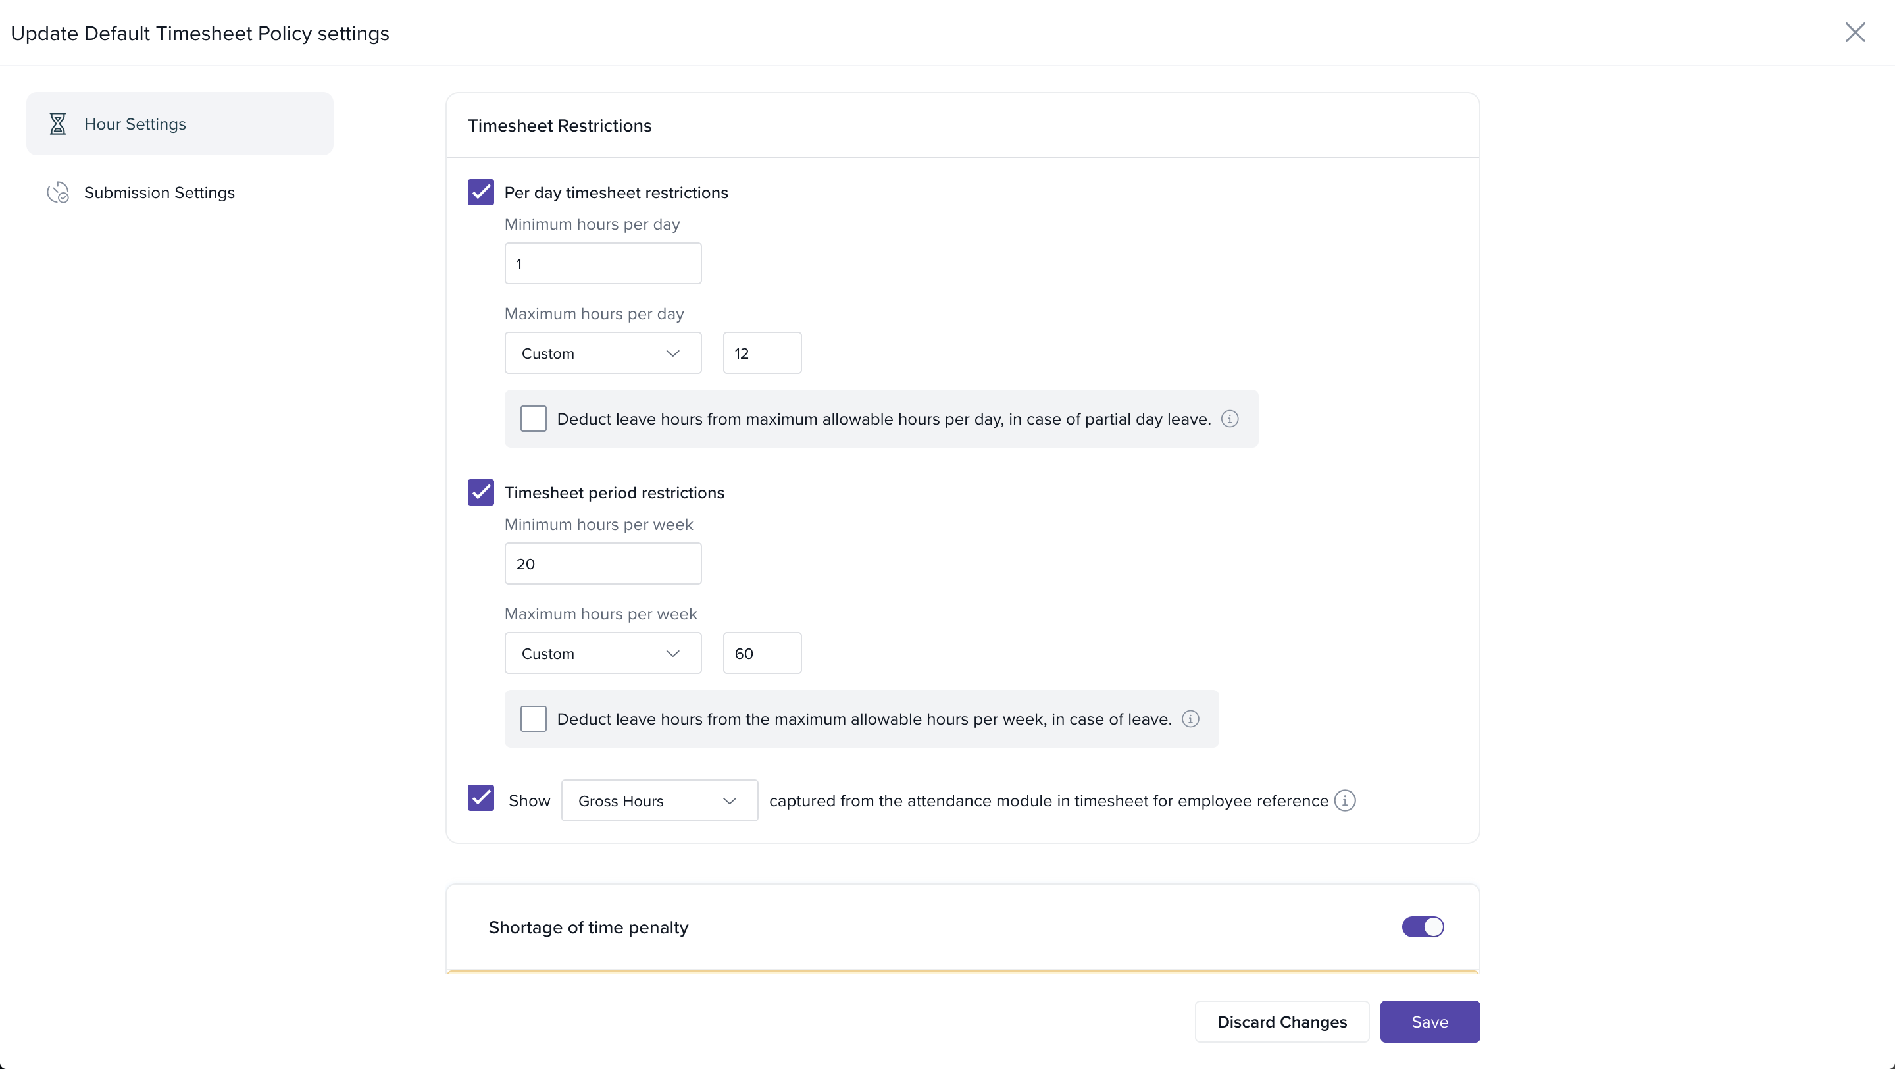
Task: Enable deduct leave hours per week checkbox
Action: point(534,719)
